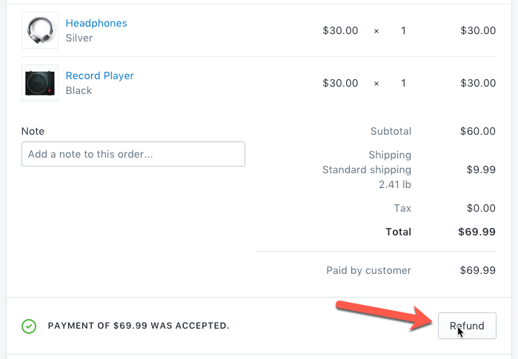Click the Refund button

pyautogui.click(x=467, y=326)
